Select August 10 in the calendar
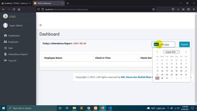The image size is (197, 111). click(167, 68)
